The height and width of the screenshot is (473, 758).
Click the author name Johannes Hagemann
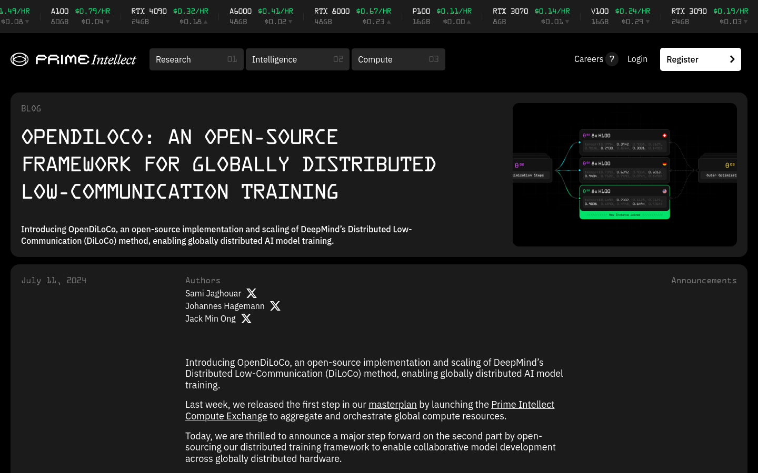click(225, 306)
